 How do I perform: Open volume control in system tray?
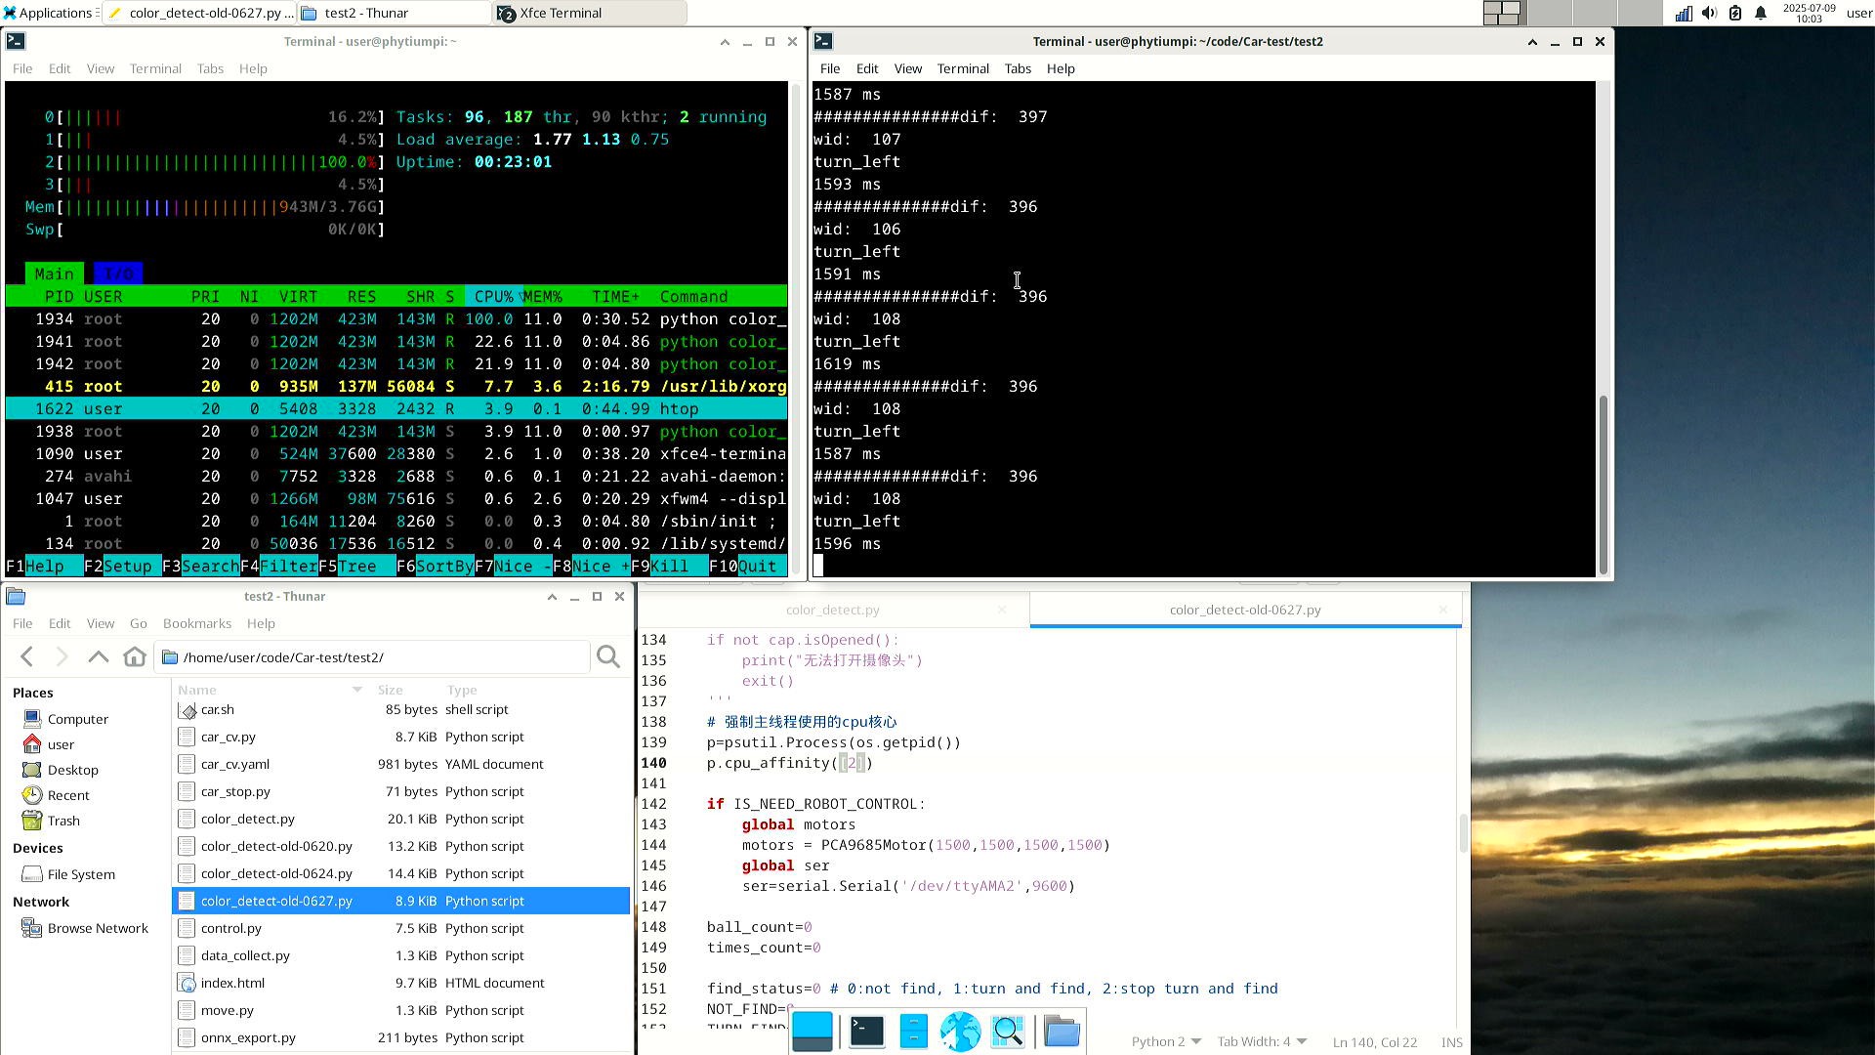(1709, 13)
